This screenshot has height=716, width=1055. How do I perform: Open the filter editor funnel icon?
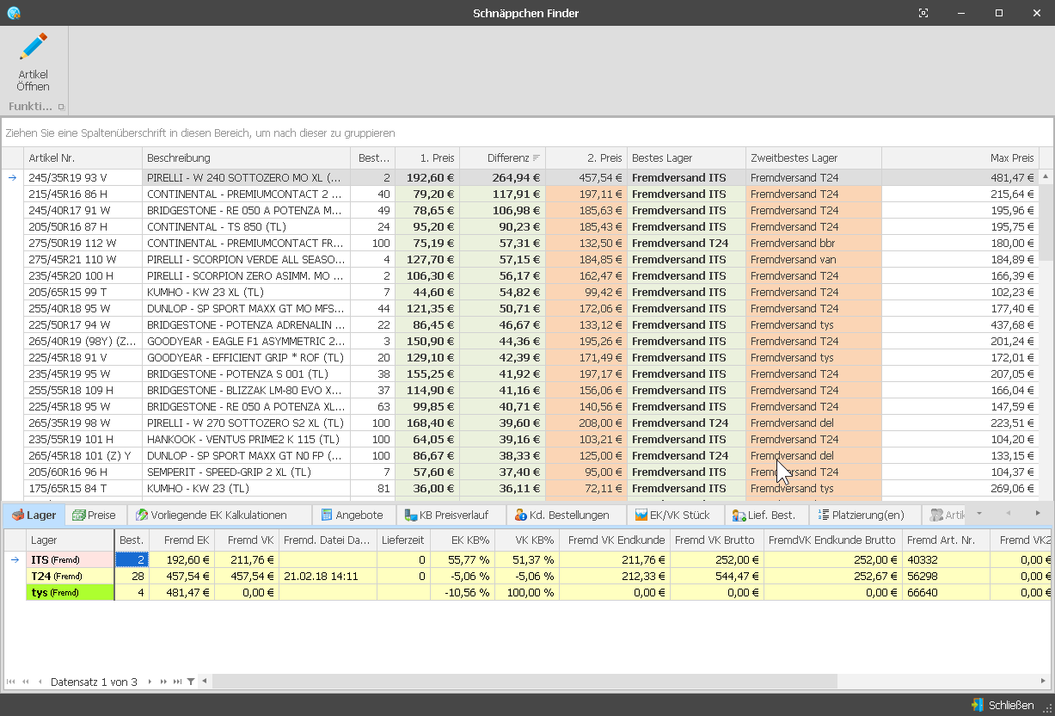[x=191, y=682]
